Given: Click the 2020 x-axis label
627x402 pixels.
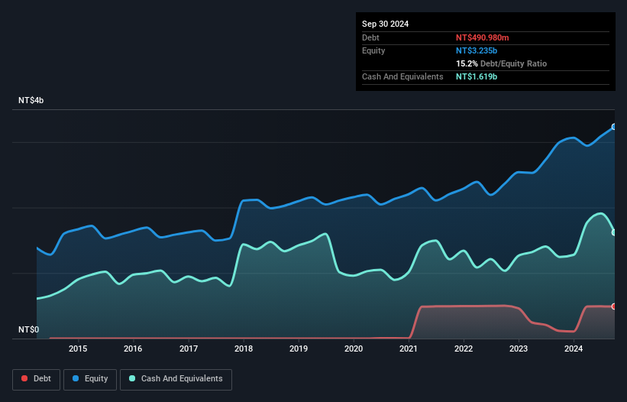Looking at the screenshot, I should click(354, 349).
